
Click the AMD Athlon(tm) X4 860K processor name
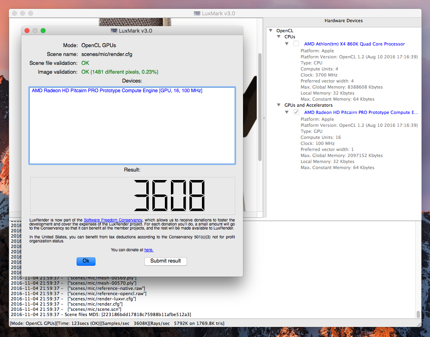point(354,44)
